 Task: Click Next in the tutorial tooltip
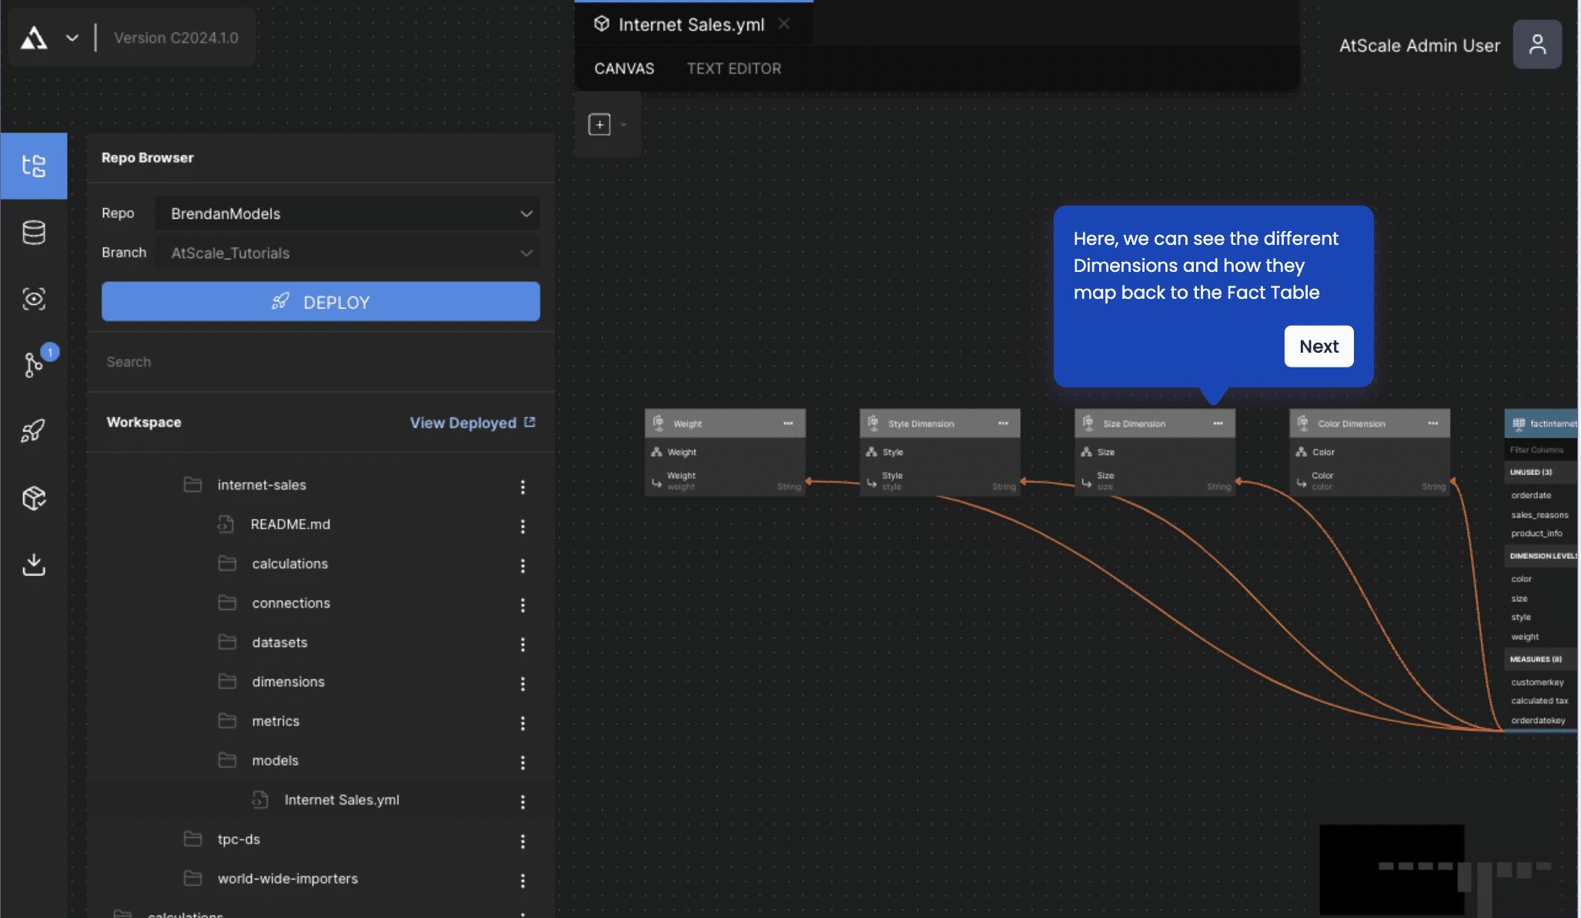(1319, 347)
